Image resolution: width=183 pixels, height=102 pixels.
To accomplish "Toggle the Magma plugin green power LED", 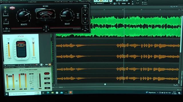I will [5, 7].
